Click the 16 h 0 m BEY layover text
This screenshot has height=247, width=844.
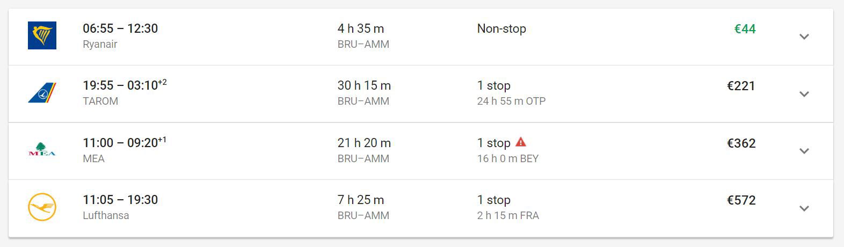[x=508, y=158]
